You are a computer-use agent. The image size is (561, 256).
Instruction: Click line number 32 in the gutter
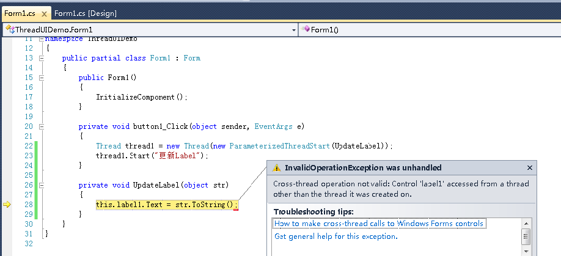29,244
